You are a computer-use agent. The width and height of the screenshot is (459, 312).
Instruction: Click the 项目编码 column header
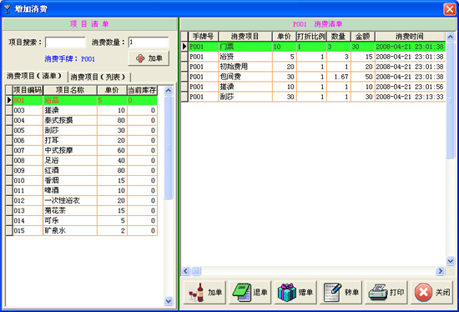tap(28, 90)
